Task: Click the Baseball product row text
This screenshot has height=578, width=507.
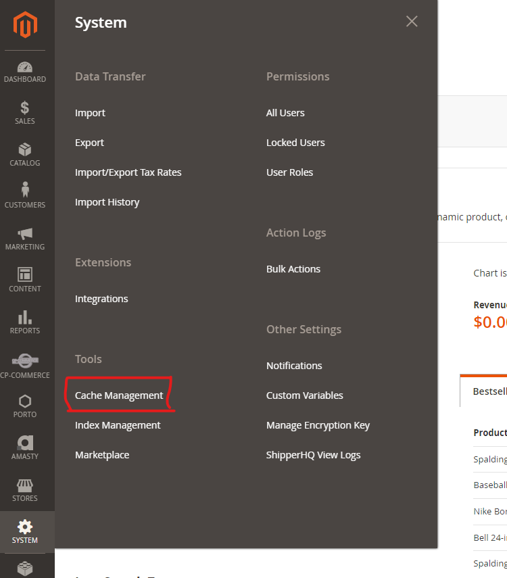Action: click(490, 485)
